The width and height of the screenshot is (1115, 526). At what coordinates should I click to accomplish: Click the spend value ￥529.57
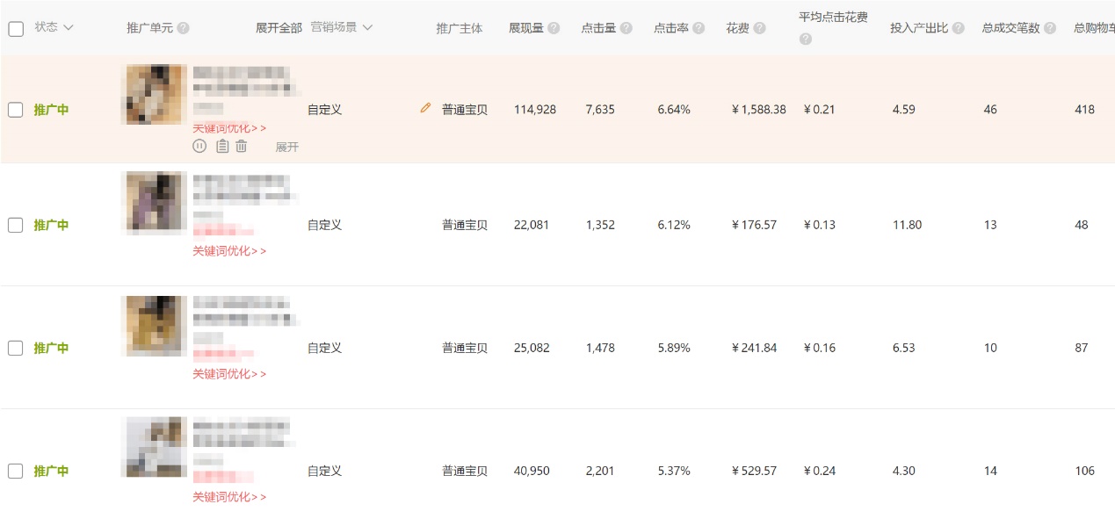[x=754, y=471]
